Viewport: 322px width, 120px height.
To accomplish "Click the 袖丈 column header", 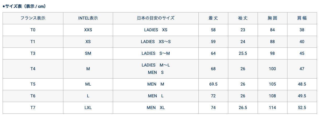I will pyautogui.click(x=243, y=18).
